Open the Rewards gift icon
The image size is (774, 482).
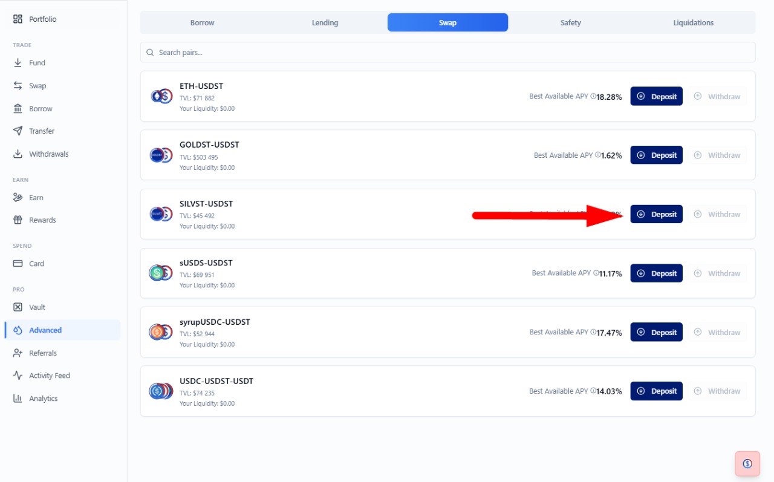[x=18, y=220]
